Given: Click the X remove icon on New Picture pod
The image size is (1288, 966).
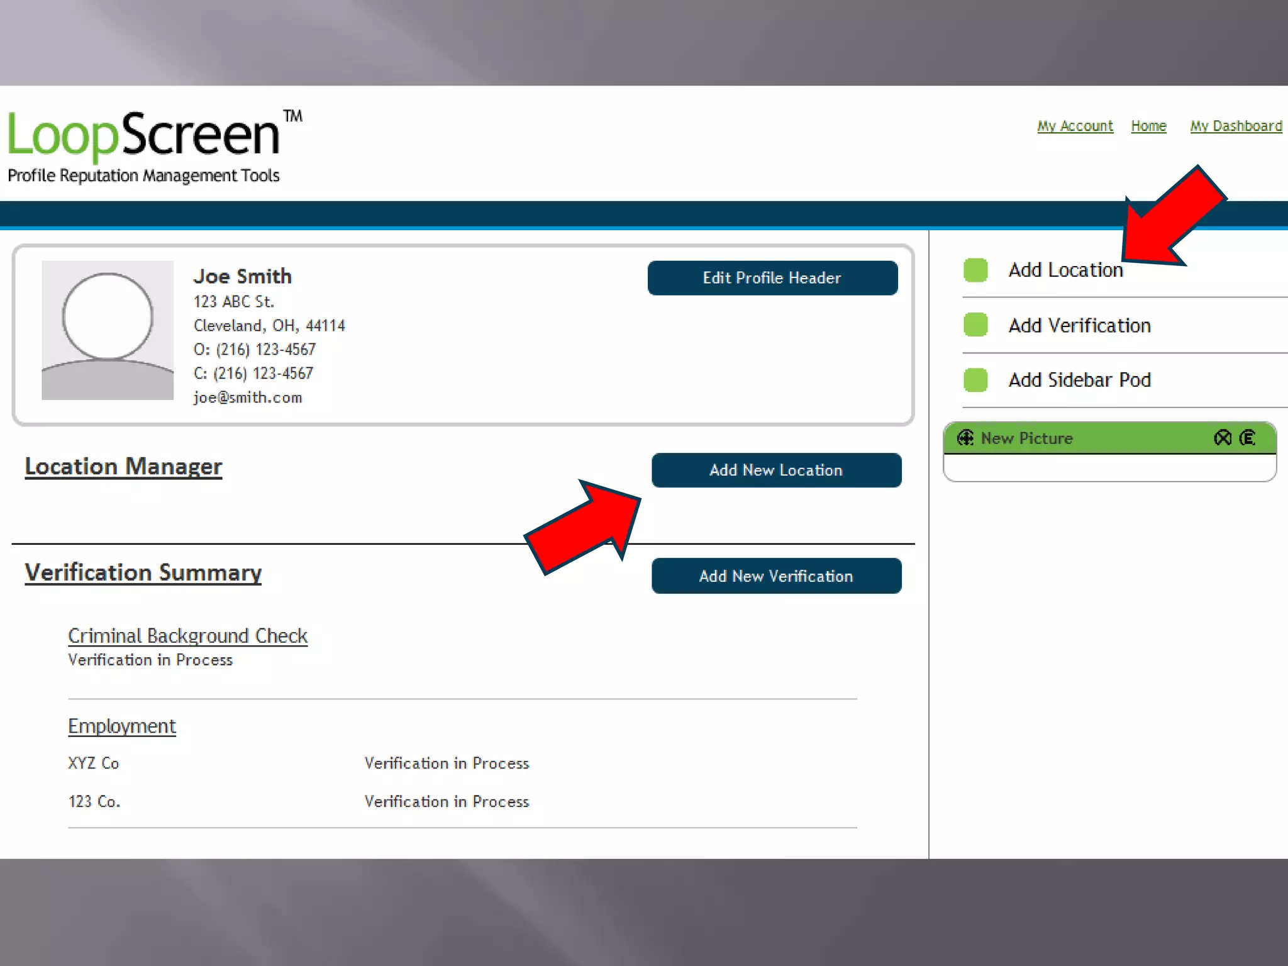Looking at the screenshot, I should coord(1223,438).
